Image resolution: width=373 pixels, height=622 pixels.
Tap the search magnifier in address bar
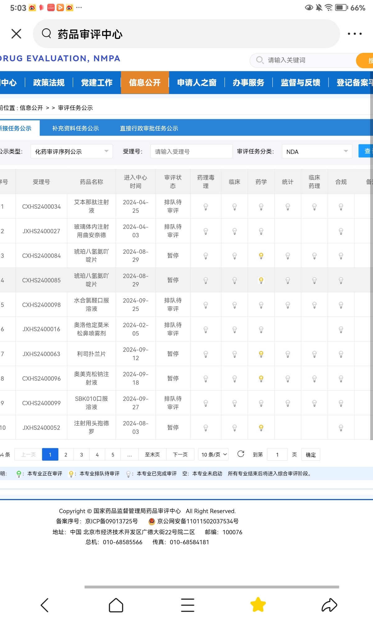click(x=46, y=33)
